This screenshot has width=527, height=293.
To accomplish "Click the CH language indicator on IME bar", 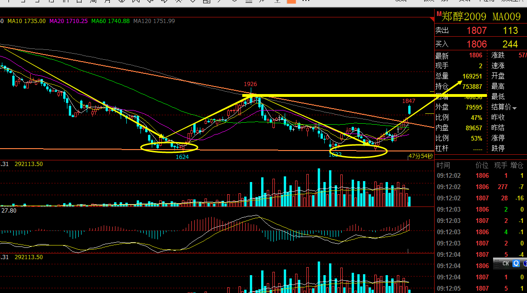I will pos(505,264).
